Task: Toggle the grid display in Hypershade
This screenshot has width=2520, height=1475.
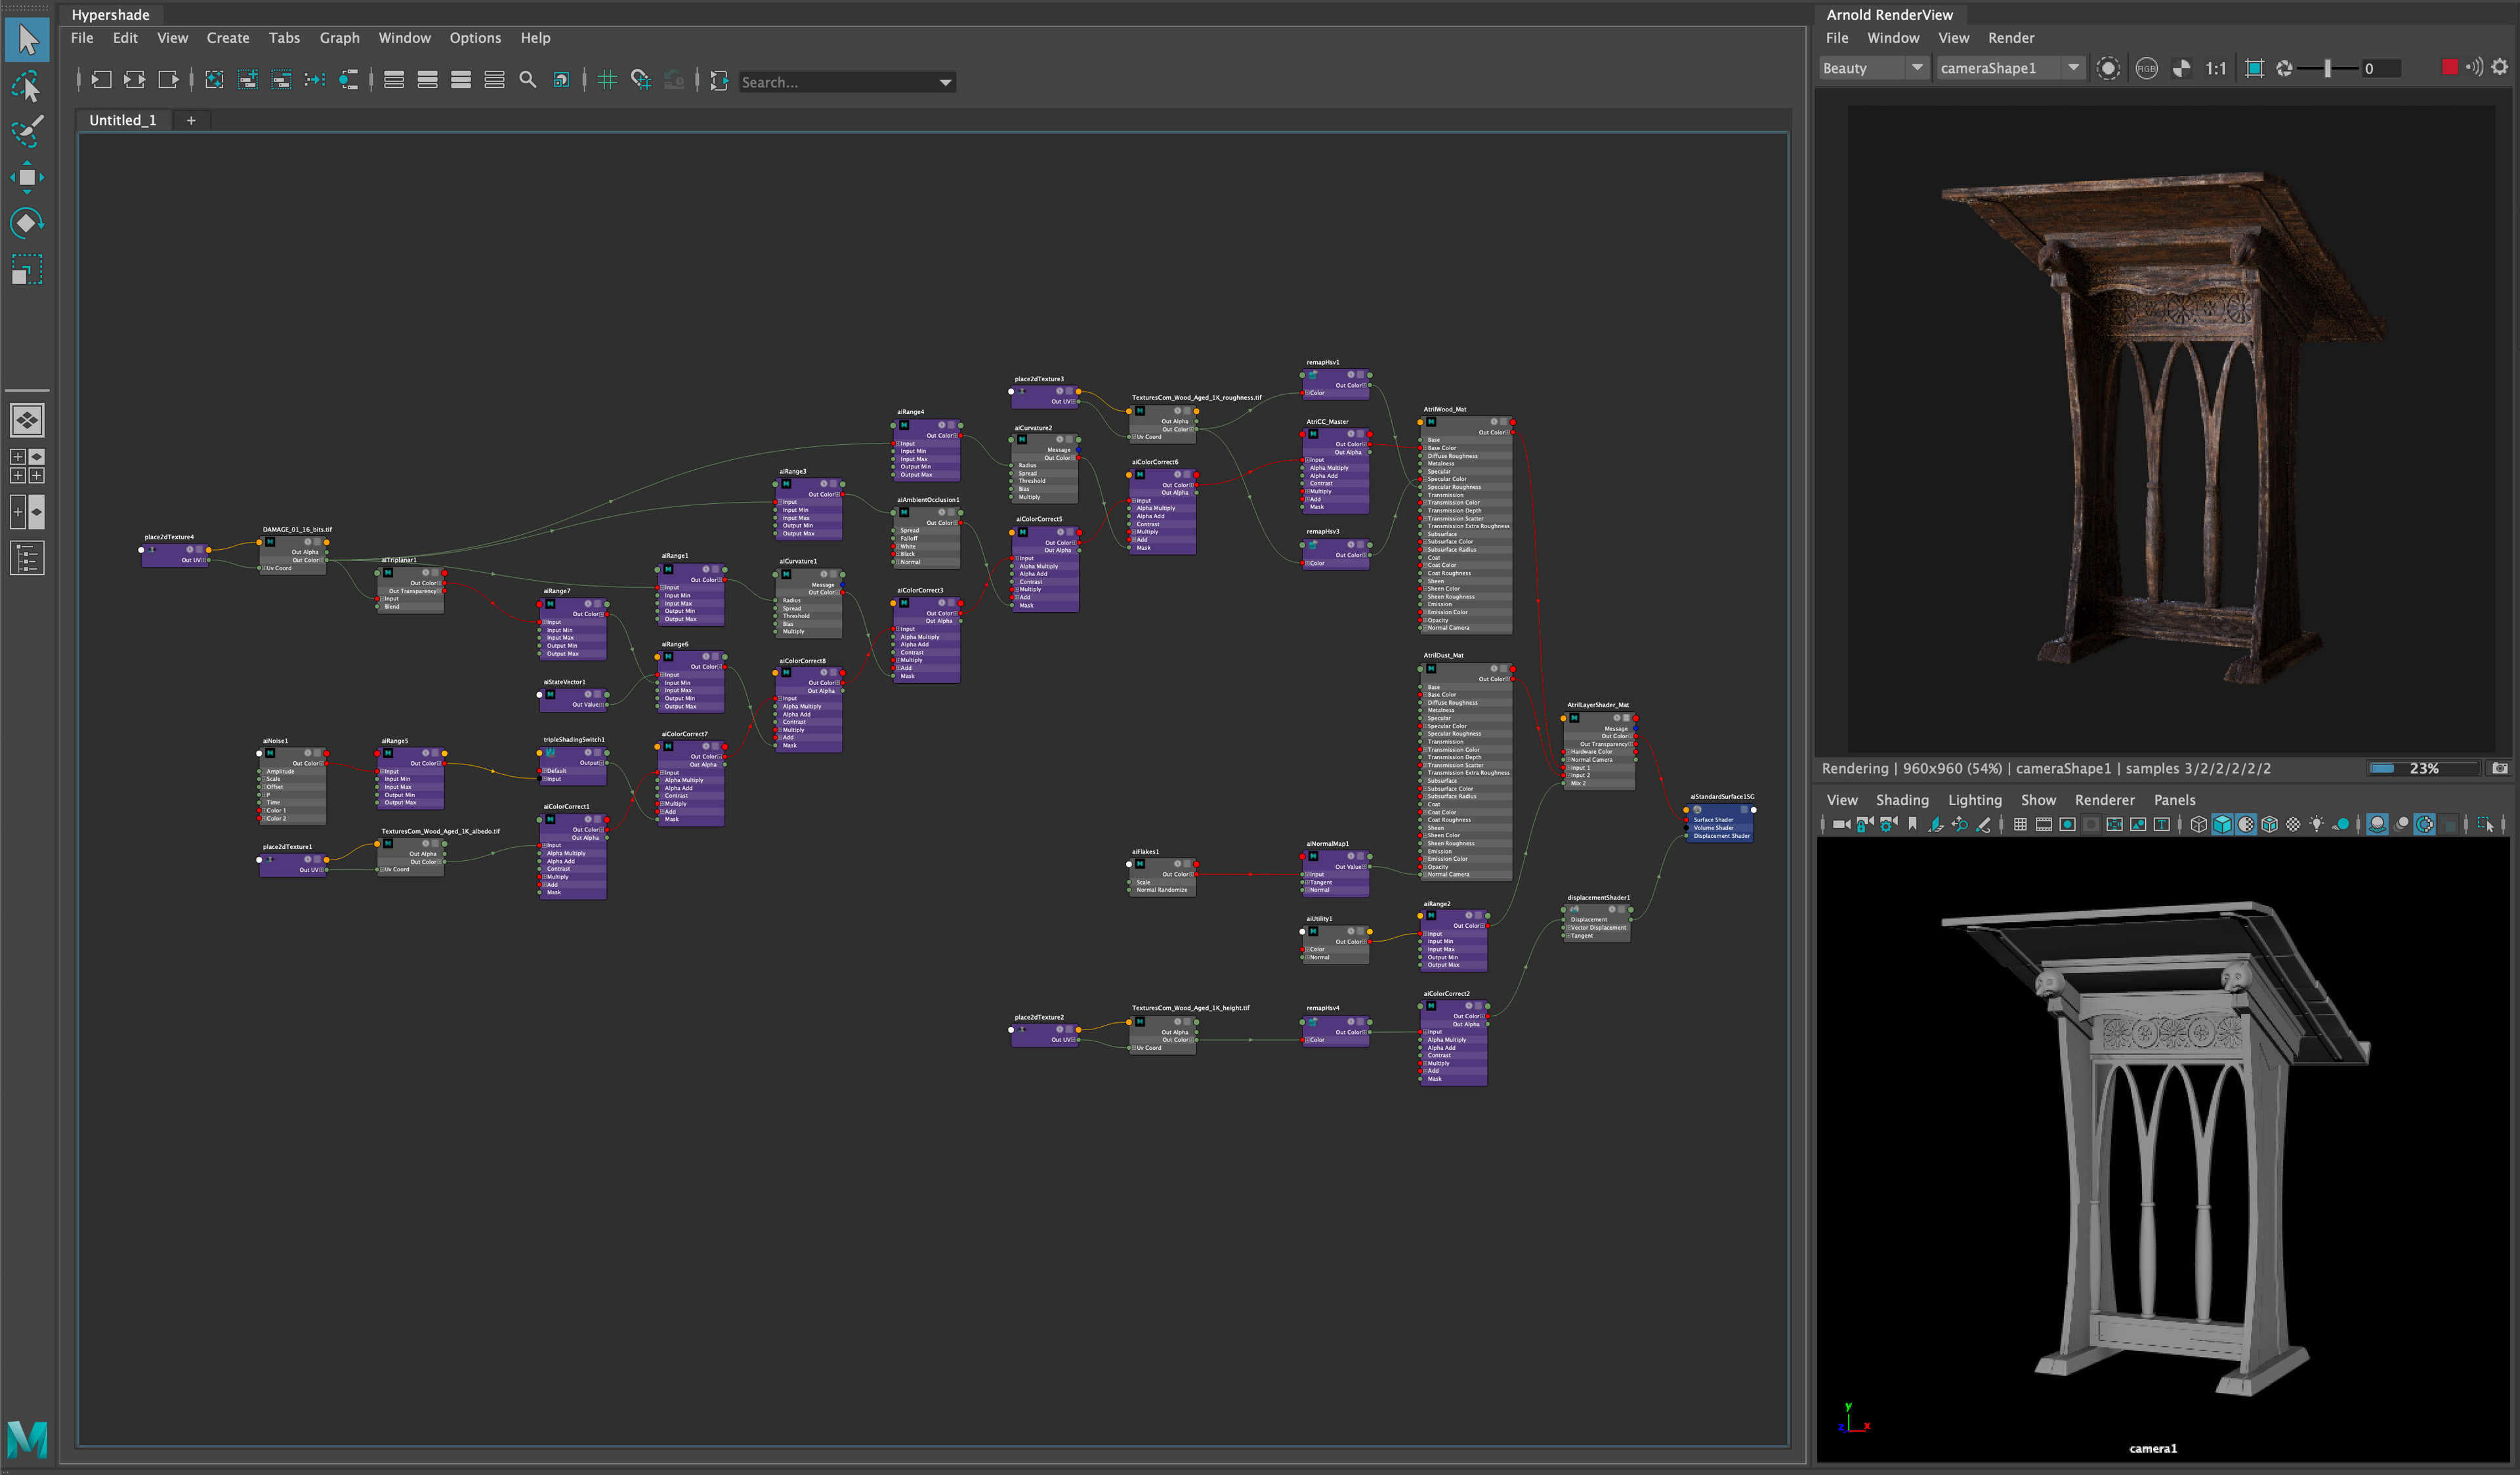Action: coord(607,80)
